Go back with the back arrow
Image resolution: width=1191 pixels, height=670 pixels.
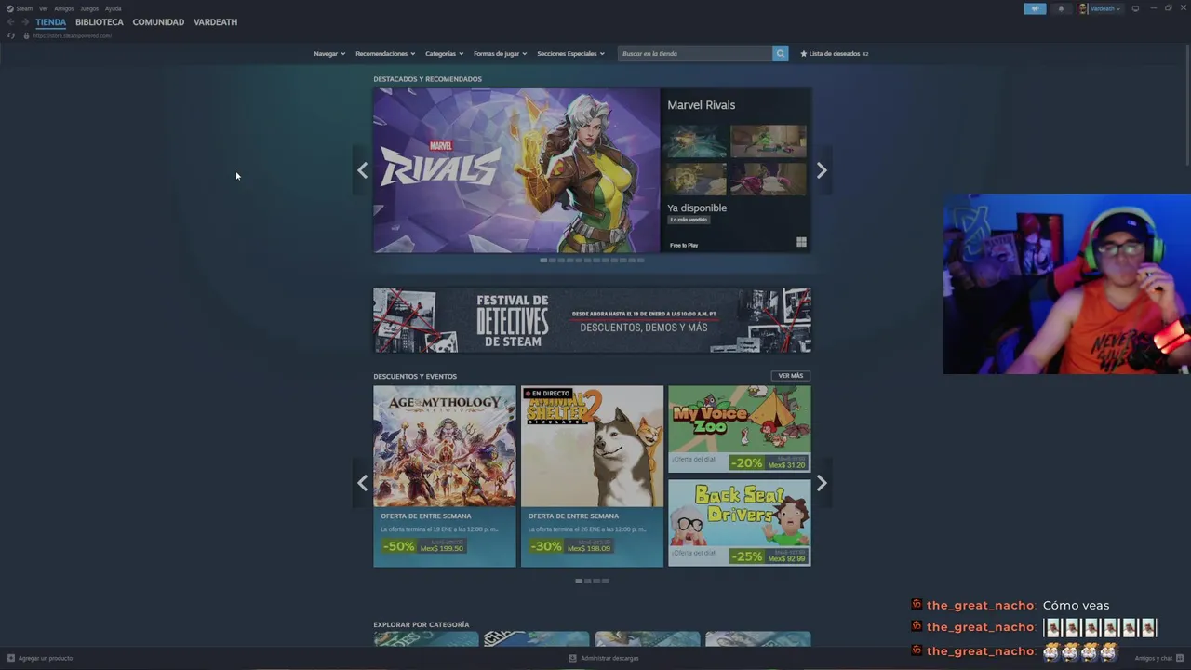11,22
